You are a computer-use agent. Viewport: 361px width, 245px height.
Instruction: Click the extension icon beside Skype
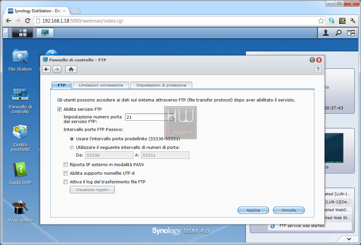(342, 21)
